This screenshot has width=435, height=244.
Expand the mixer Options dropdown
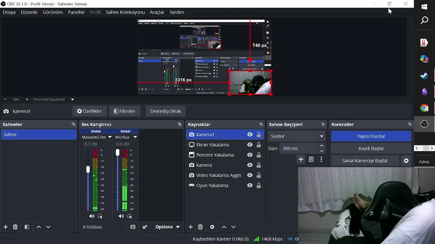pos(168,227)
